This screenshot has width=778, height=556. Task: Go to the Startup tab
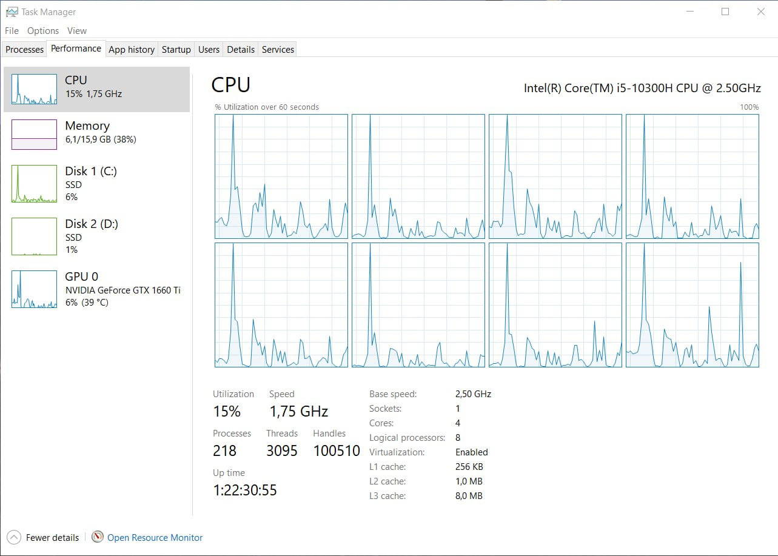coord(176,50)
